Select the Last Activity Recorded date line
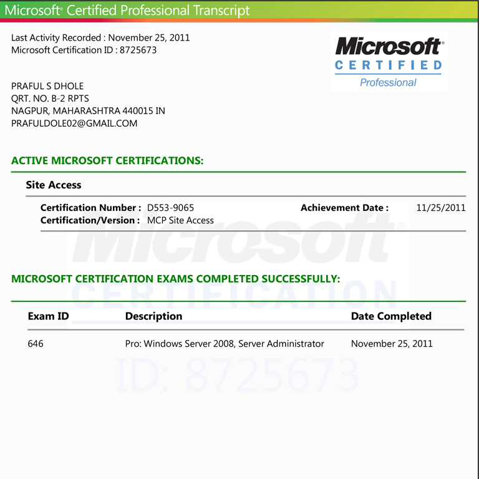Screen dimensions: 479x479 tap(100, 37)
